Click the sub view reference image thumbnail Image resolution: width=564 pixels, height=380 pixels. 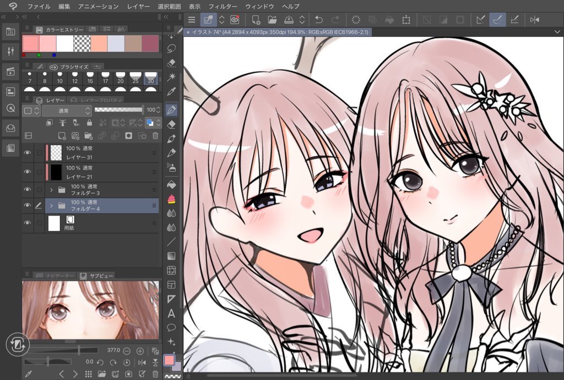click(x=90, y=310)
